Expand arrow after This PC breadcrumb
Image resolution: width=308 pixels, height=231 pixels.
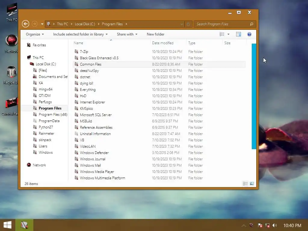71,24
